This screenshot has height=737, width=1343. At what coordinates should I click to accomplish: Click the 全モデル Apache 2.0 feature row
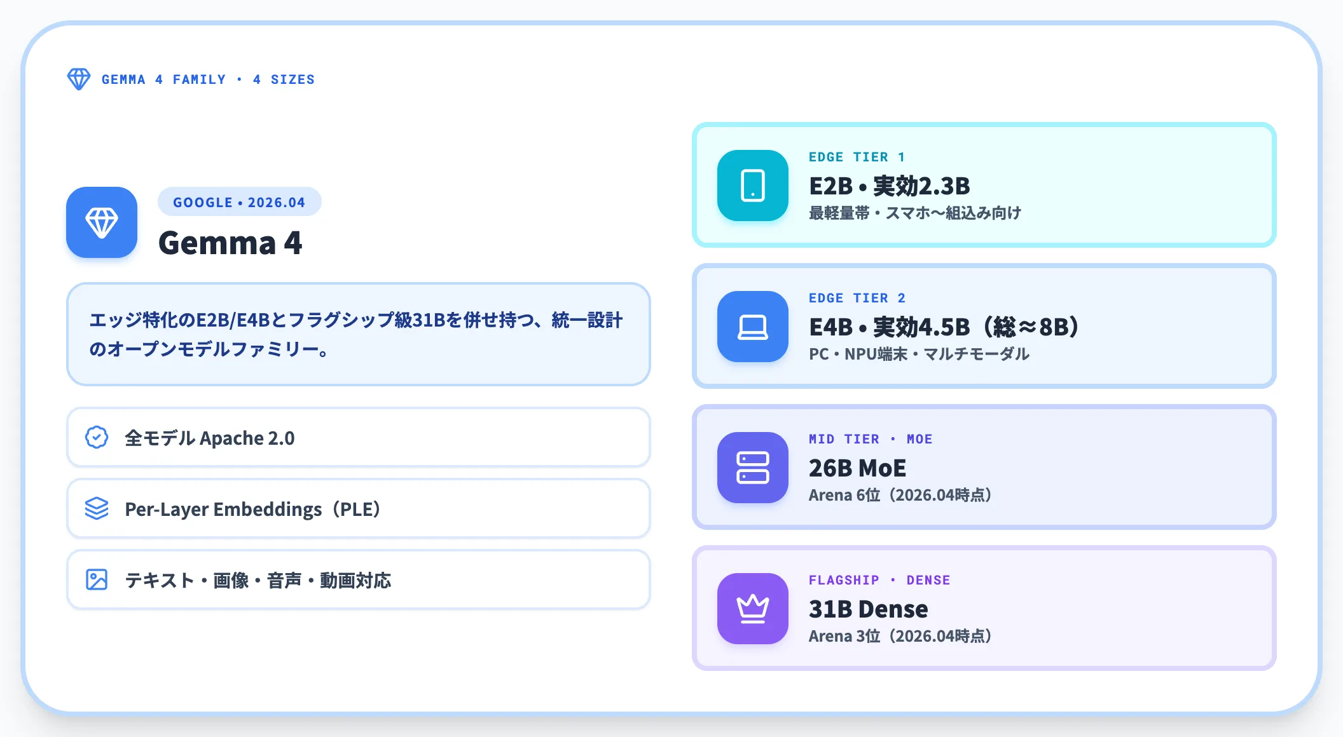[359, 437]
